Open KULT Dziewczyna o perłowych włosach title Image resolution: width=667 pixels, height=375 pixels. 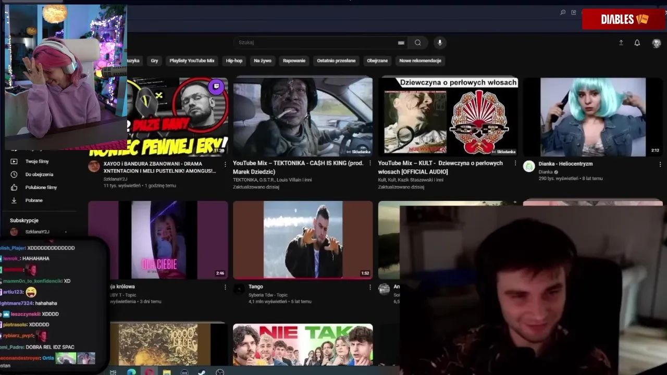440,167
